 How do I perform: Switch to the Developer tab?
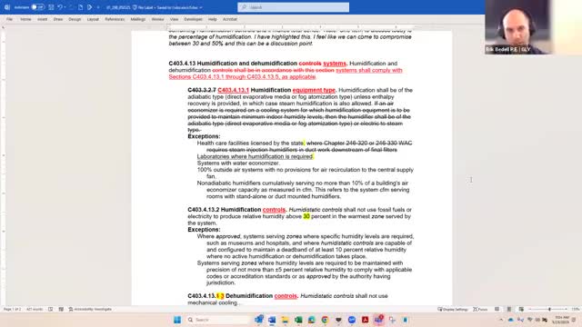pos(194,19)
